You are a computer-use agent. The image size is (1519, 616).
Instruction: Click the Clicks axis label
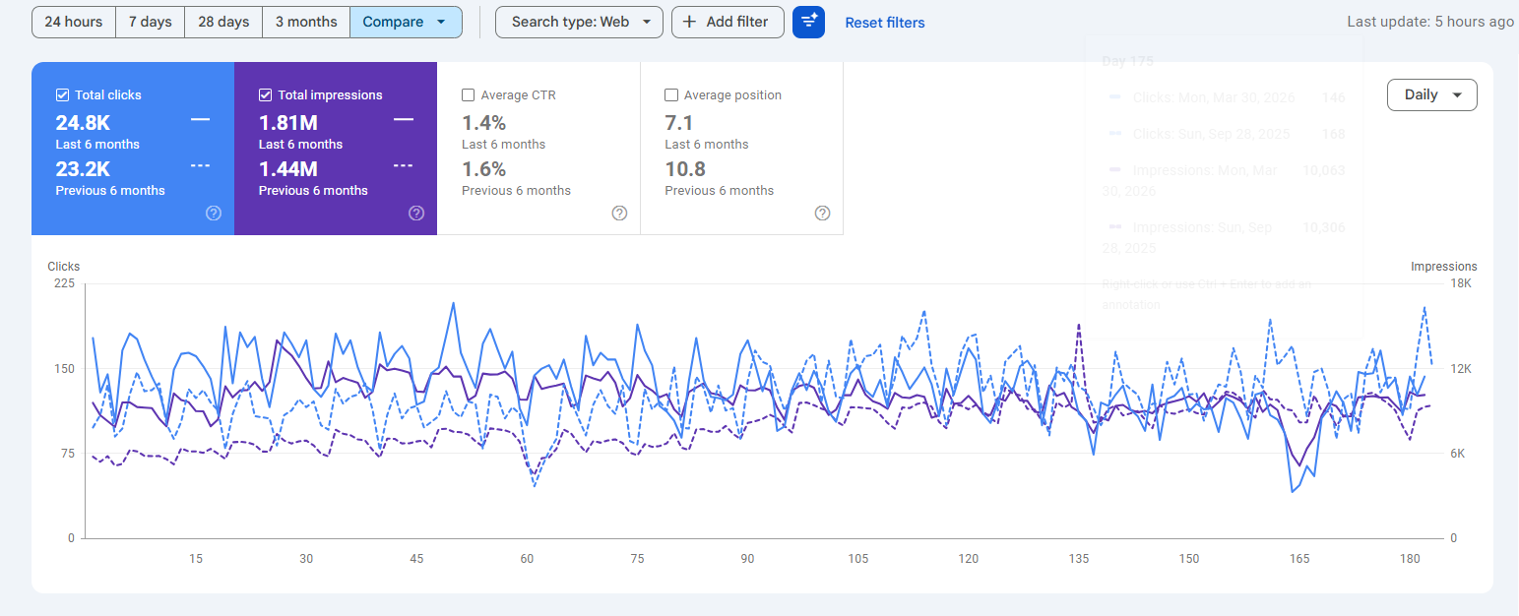tap(64, 267)
